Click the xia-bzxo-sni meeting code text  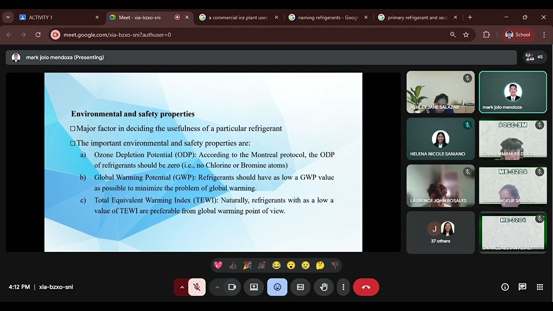pyautogui.click(x=56, y=287)
